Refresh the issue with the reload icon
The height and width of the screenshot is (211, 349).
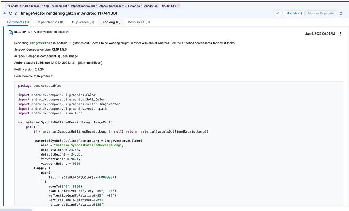10,13
